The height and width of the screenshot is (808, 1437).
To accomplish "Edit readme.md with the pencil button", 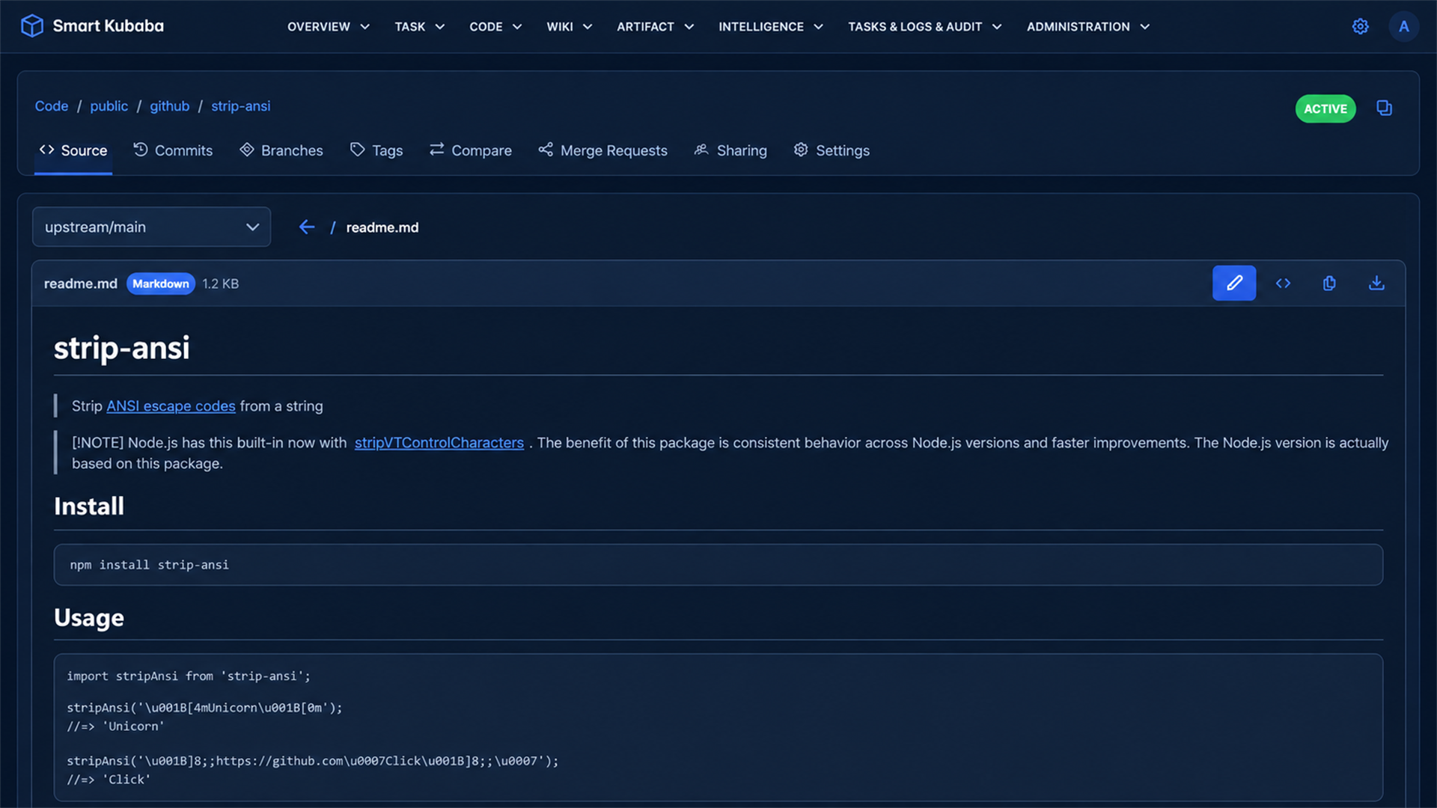I will click(1234, 283).
